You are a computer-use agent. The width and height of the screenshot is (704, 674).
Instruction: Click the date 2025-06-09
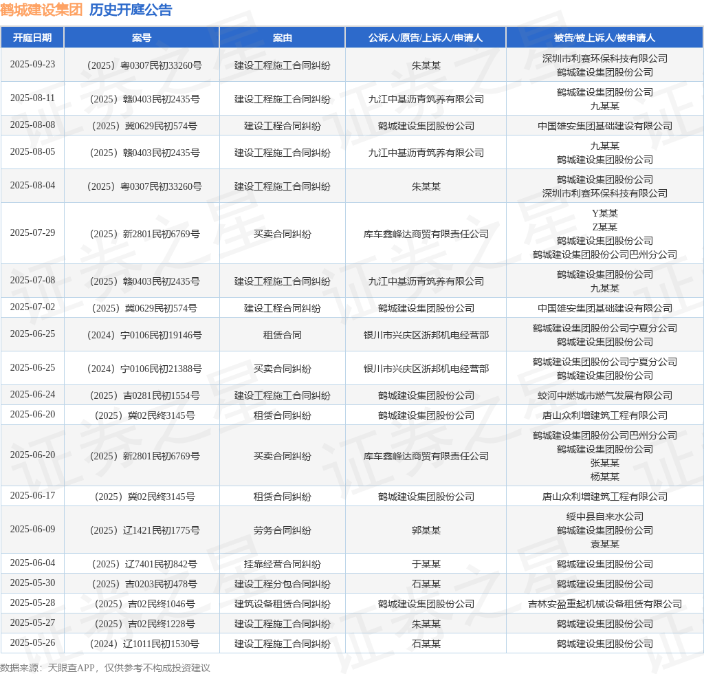click(x=33, y=529)
